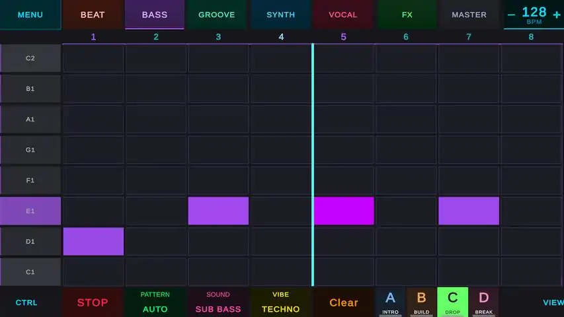Activate scene D Break

(x=483, y=302)
